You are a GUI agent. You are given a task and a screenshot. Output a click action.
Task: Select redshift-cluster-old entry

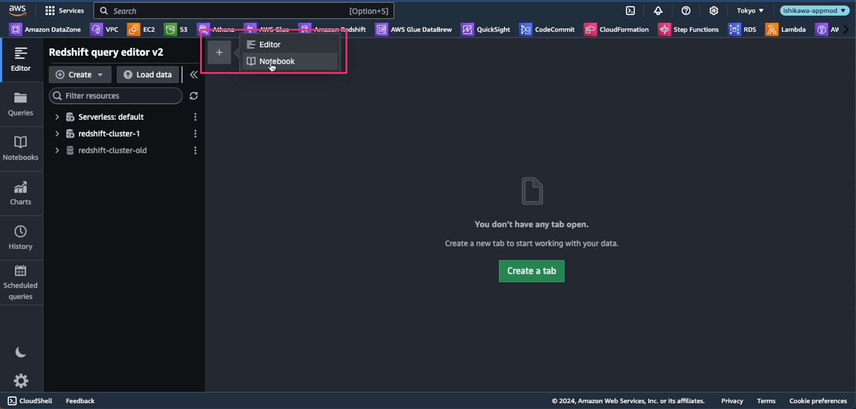pos(112,150)
